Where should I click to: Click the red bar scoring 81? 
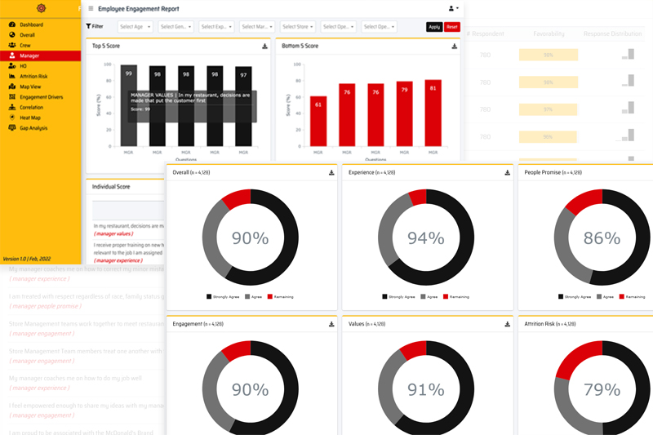click(x=433, y=113)
